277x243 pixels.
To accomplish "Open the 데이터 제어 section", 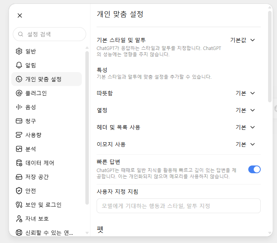I will coord(47,163).
